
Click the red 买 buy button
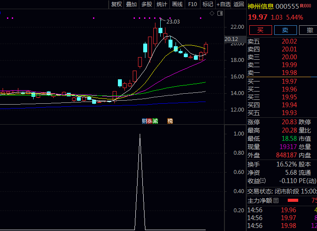[x=260, y=30]
